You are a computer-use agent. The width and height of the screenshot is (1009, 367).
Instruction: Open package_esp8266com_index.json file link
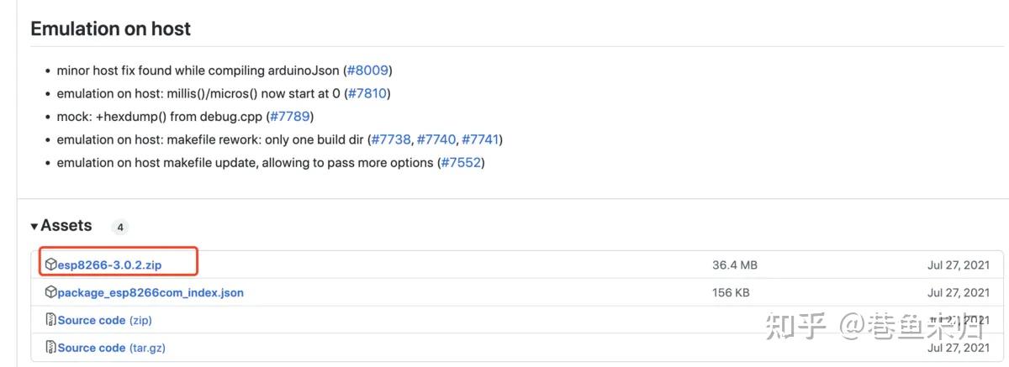(151, 293)
